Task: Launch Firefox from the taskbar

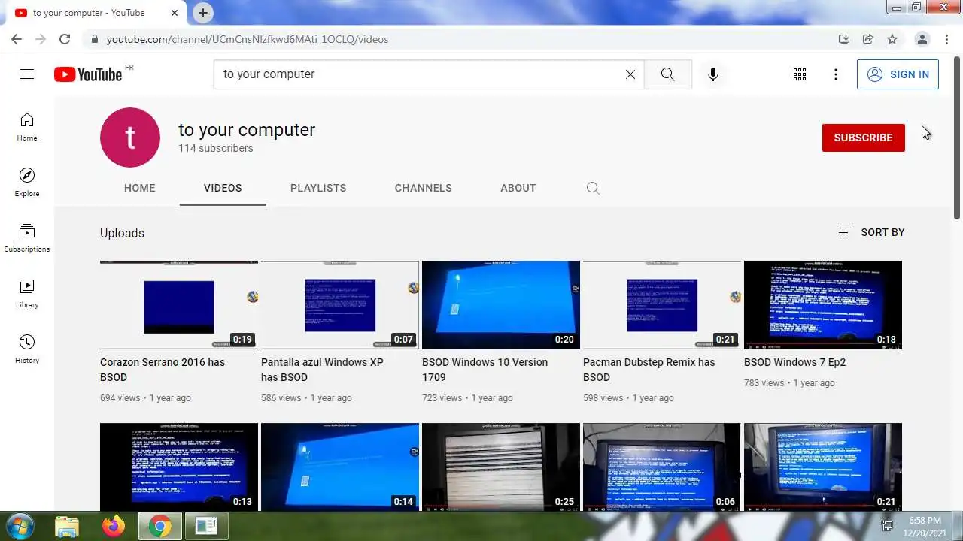Action: (x=114, y=526)
